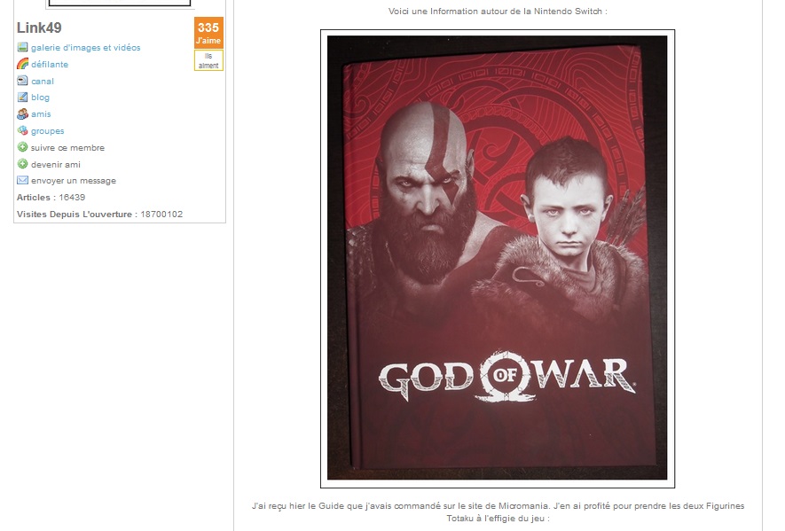The image size is (785, 531).
Task: Click the paragraph starting J'ai reçu hier le Guide
Action: (498, 512)
